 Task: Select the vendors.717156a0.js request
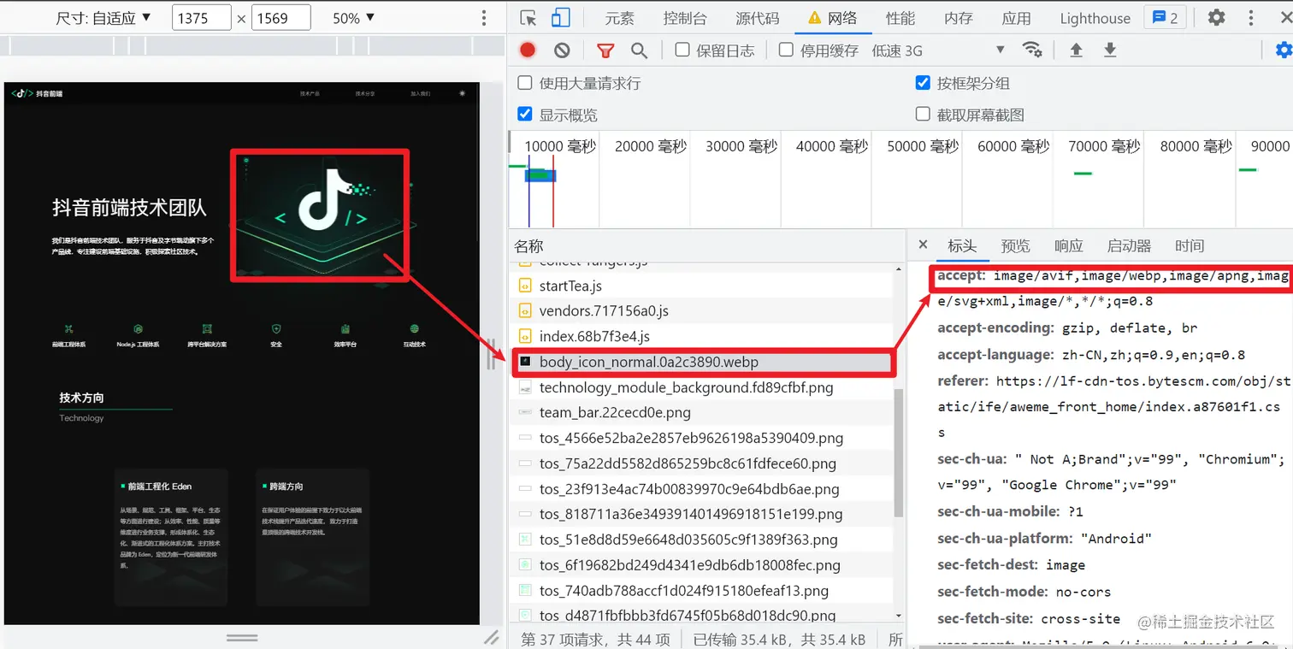point(702,310)
